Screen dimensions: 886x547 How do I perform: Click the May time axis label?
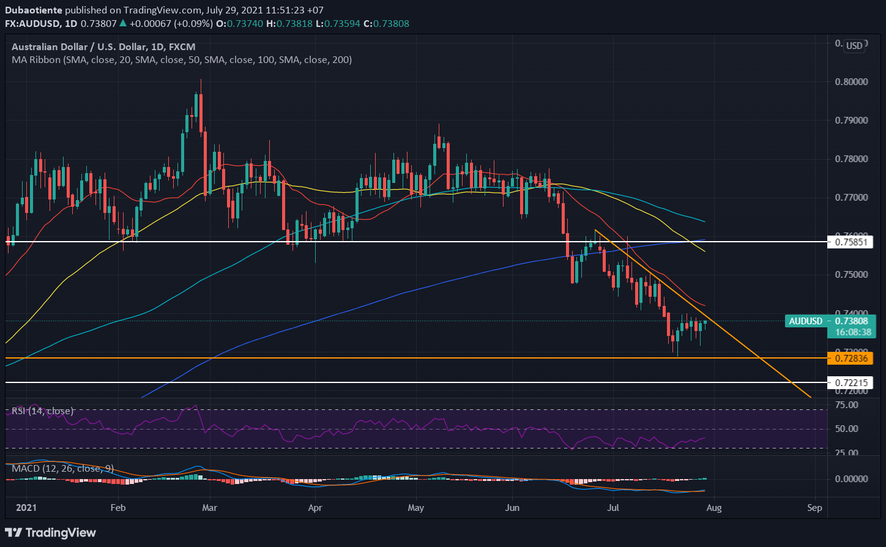(416, 508)
